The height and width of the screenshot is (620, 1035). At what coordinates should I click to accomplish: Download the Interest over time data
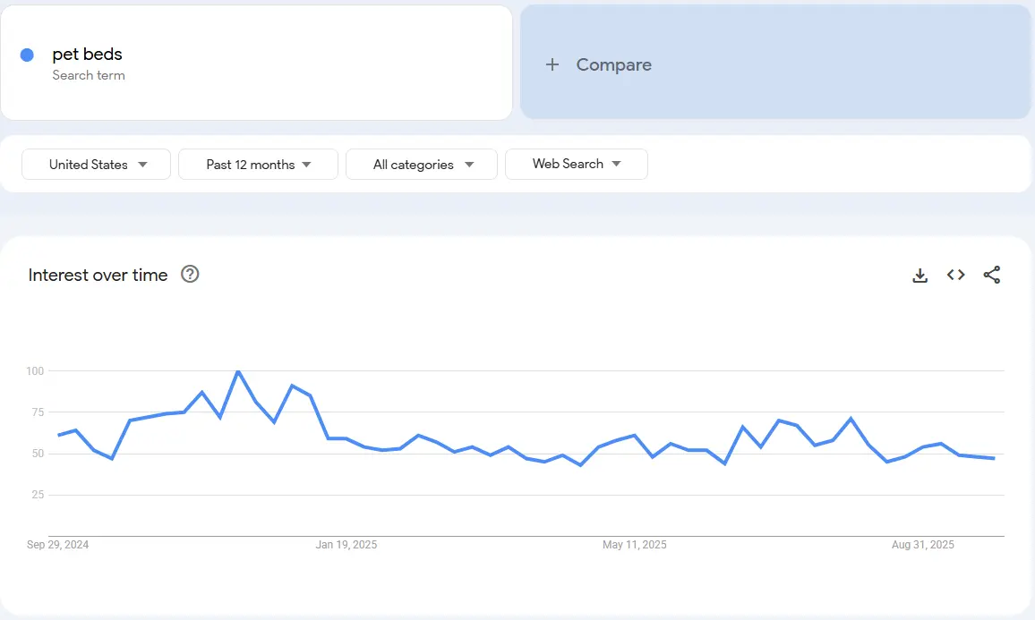(920, 275)
